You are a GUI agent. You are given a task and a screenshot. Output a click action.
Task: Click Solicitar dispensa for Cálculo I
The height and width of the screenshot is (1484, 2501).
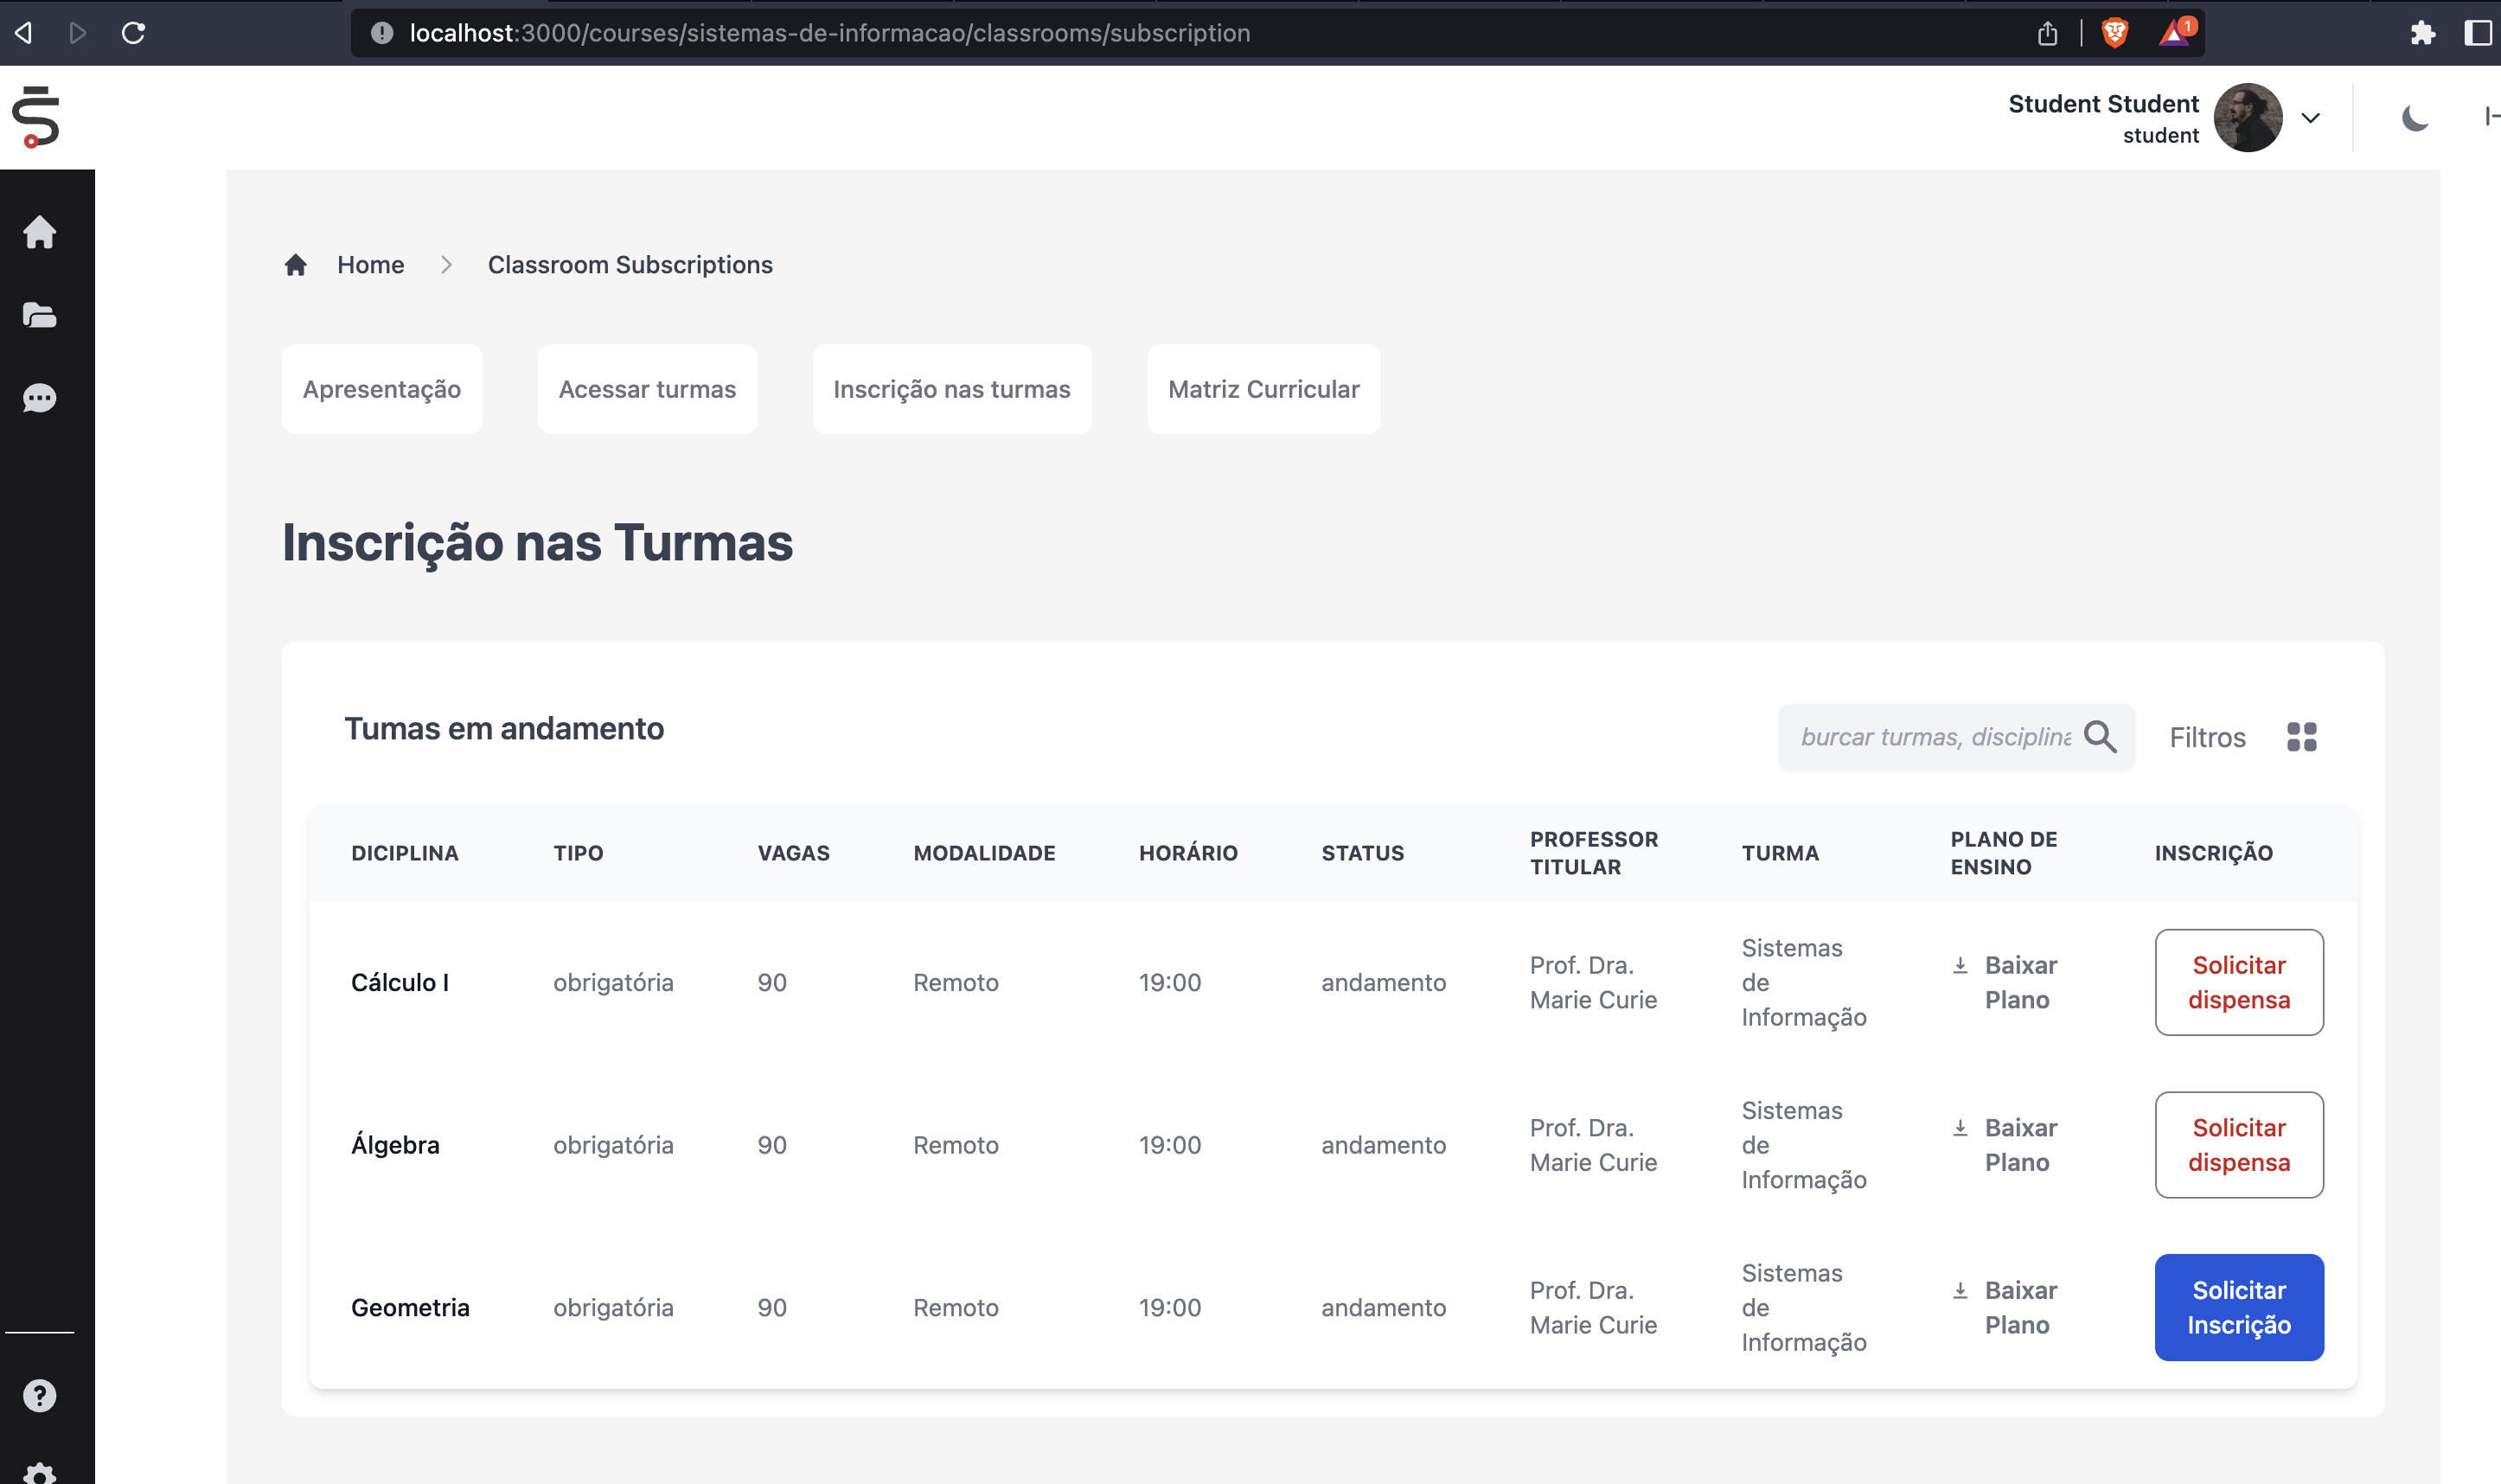[2238, 982]
